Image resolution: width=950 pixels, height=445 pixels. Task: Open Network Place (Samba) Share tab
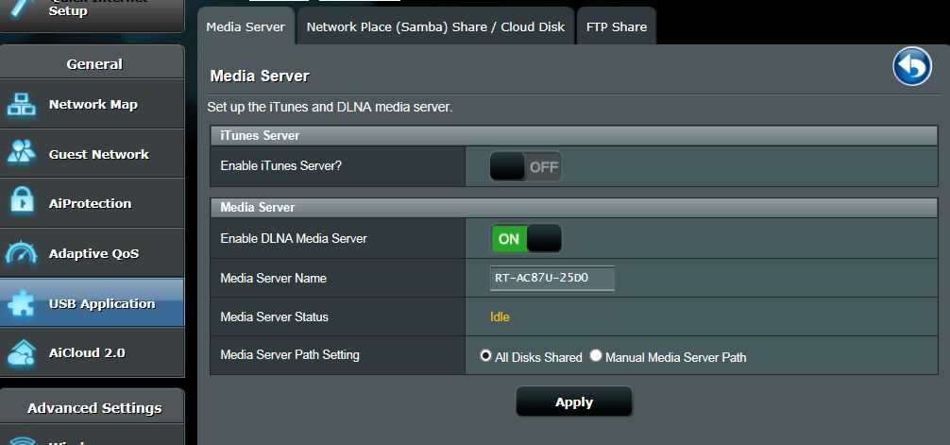pos(435,26)
